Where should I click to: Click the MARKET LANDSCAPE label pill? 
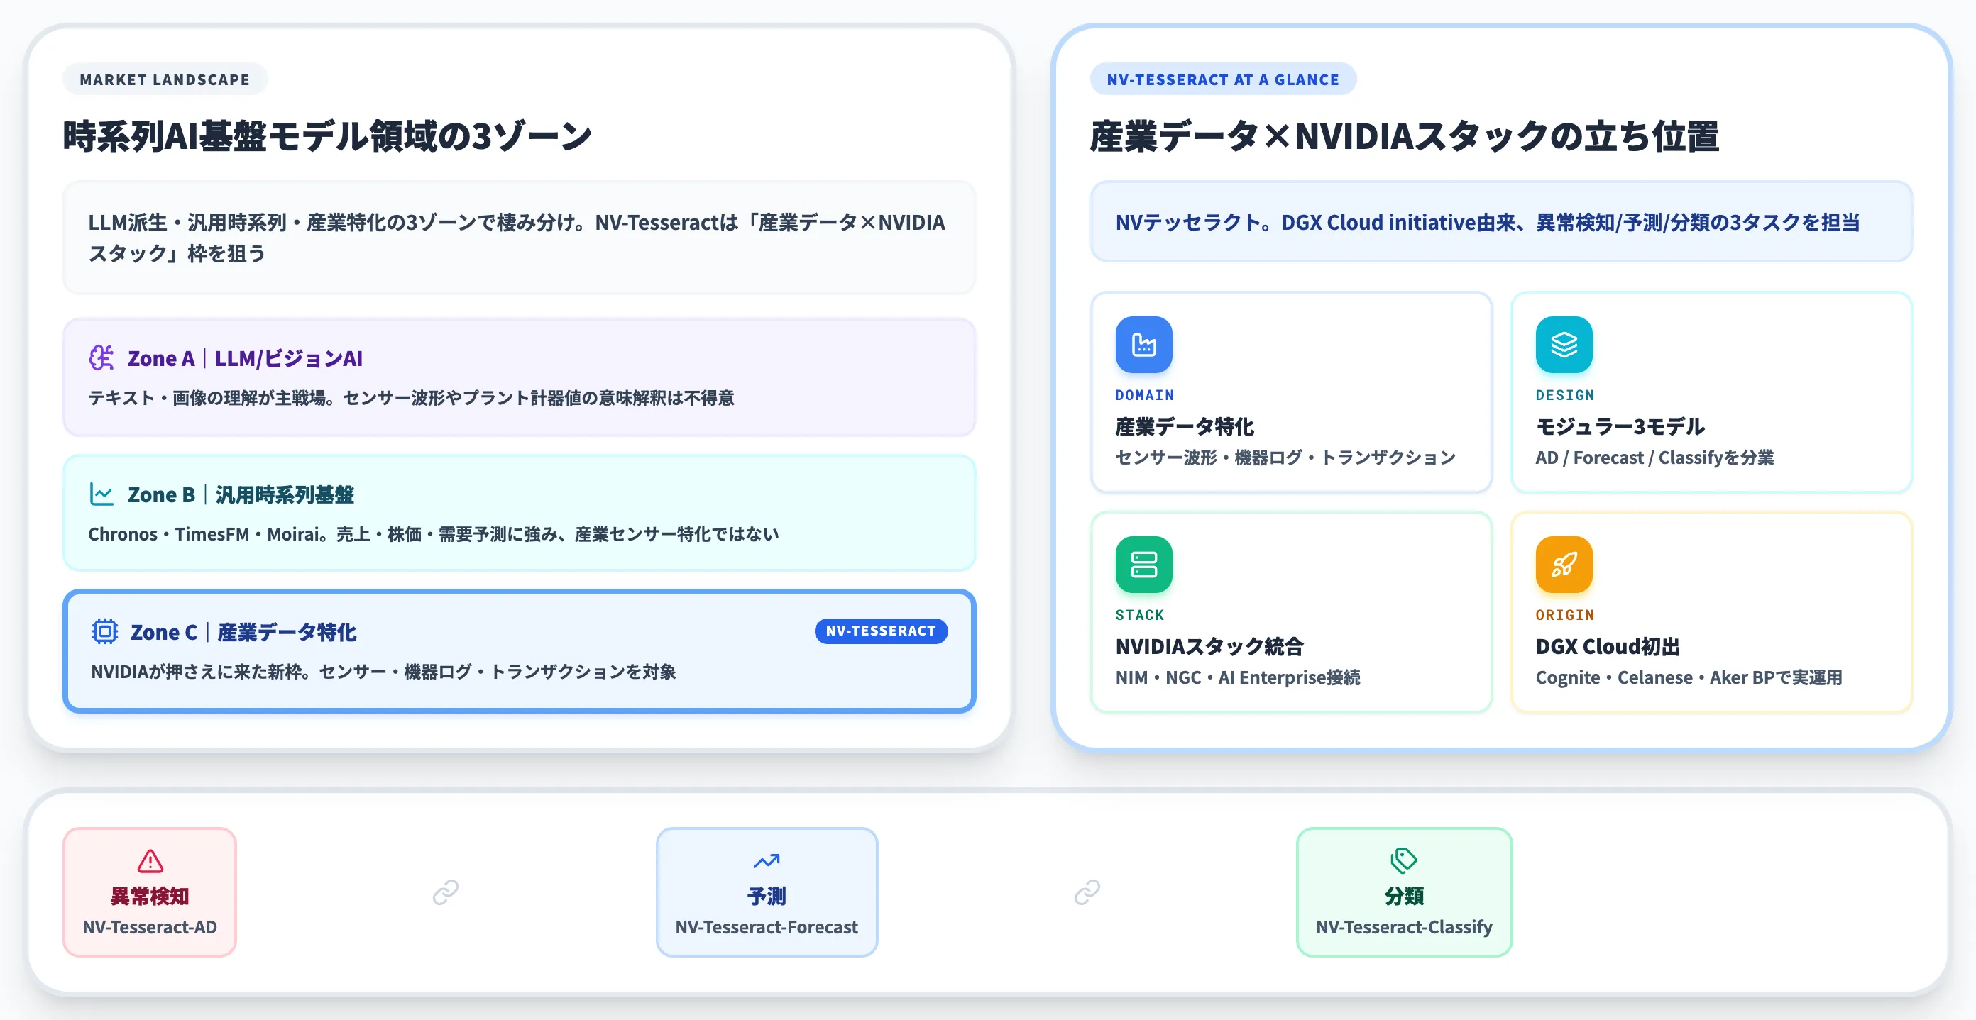pos(165,79)
